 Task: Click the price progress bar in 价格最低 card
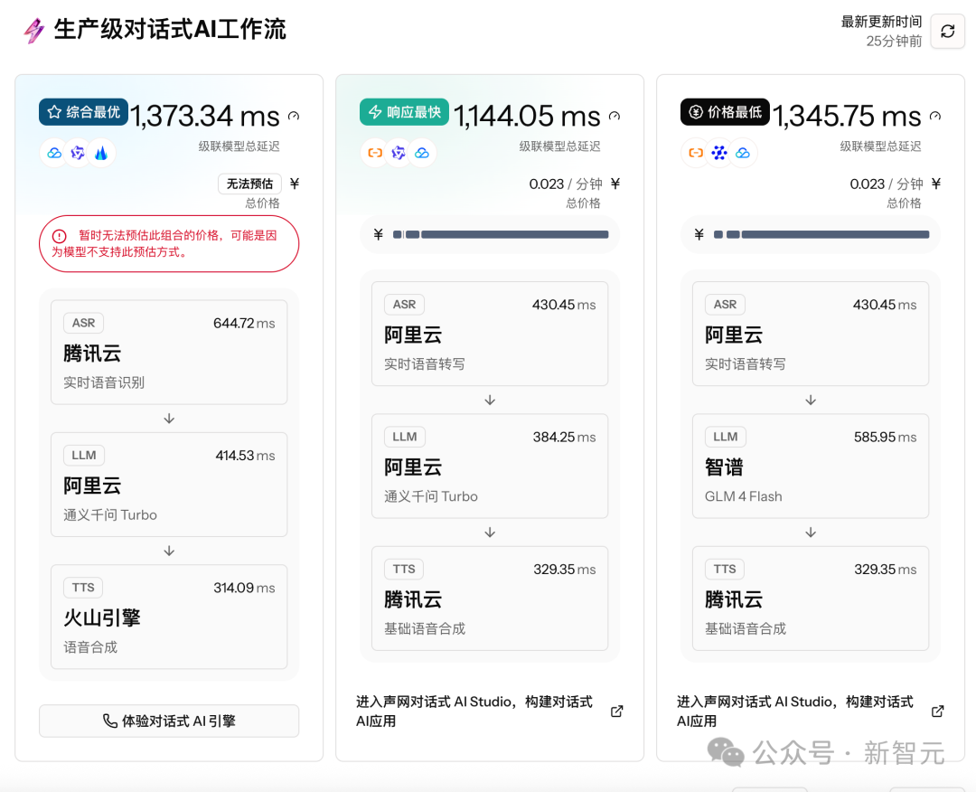[x=810, y=234]
